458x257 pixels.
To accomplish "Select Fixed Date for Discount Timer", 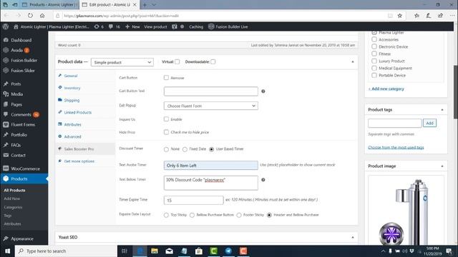I will [x=185, y=149].
